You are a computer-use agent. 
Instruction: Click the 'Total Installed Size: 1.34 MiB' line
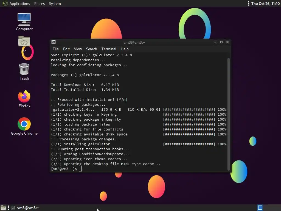(85, 90)
